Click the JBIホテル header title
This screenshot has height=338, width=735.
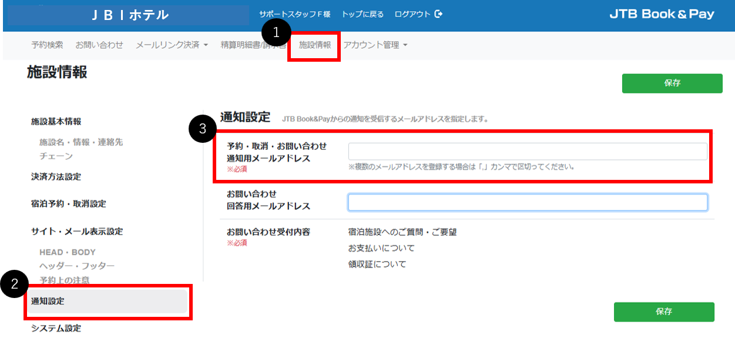pyautogui.click(x=130, y=15)
